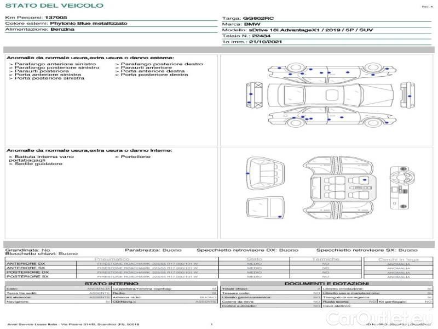
Task: Click the Targa value GG602RC
Action: click(x=256, y=18)
